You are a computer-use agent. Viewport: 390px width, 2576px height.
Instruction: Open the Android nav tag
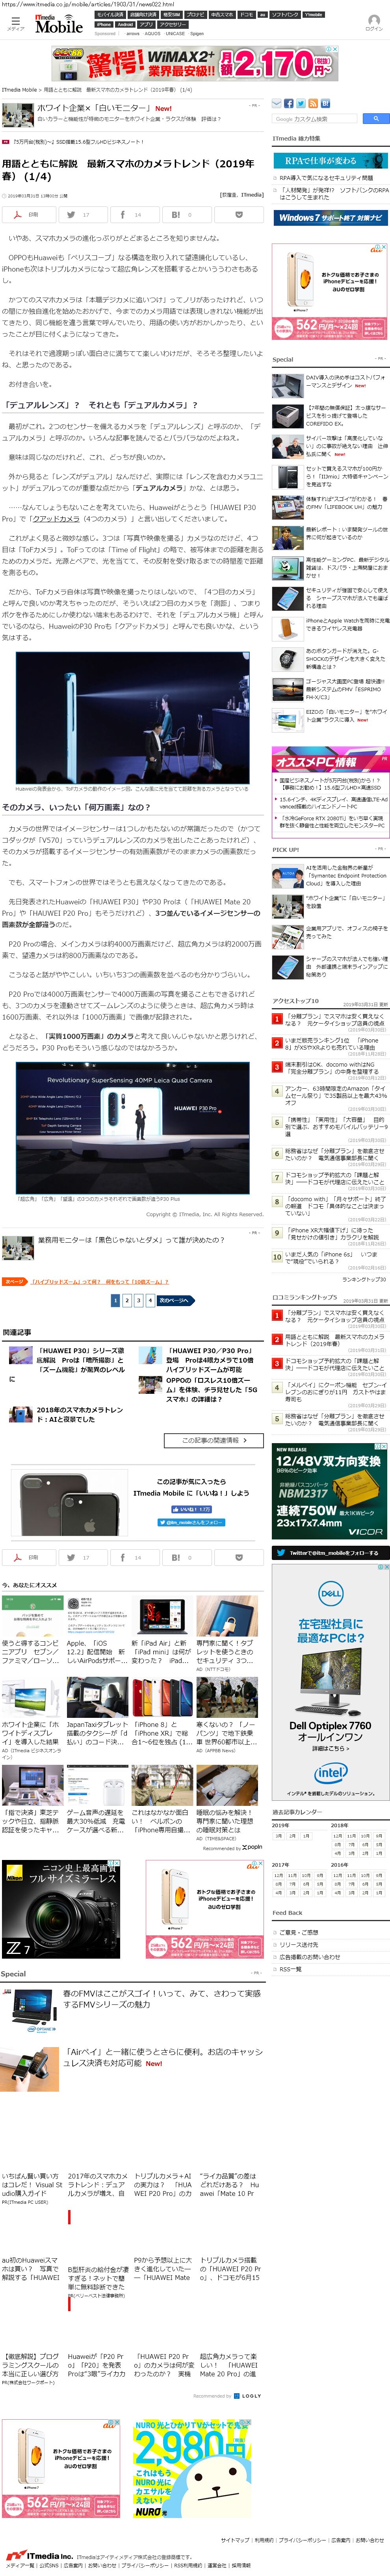tap(126, 24)
